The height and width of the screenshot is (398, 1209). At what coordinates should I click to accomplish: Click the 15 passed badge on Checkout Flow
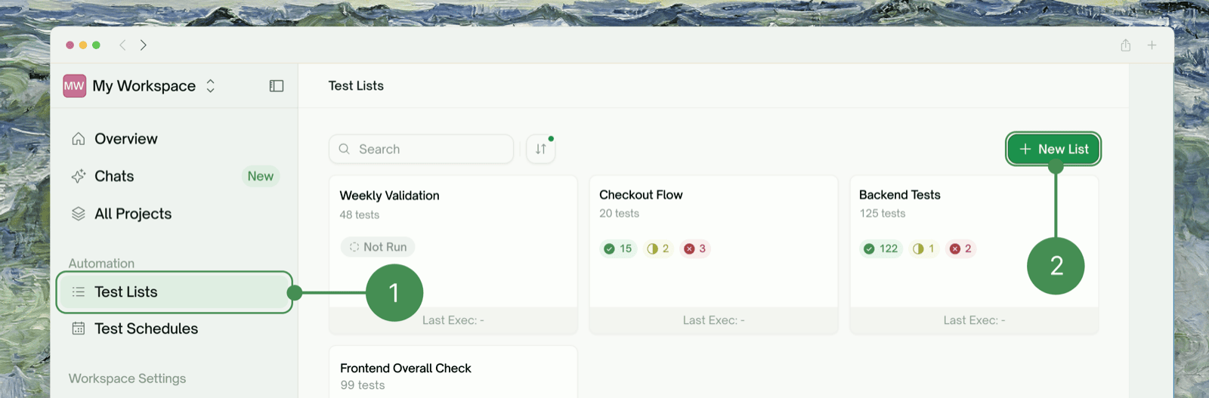click(618, 248)
